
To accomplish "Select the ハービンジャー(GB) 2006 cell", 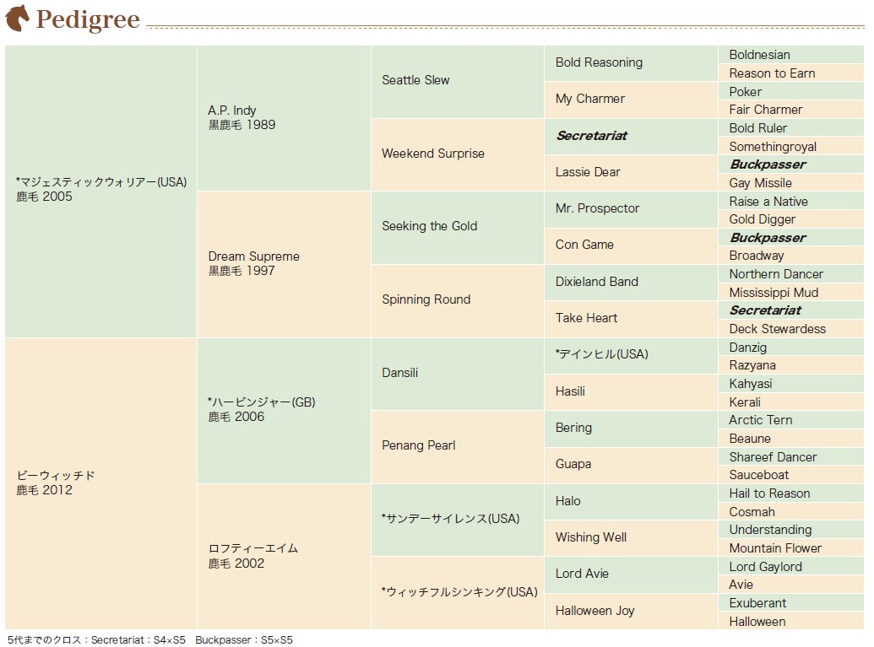I will point(284,410).
